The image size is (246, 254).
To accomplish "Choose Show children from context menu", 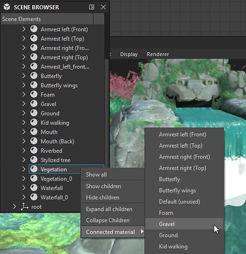I will tap(113, 186).
